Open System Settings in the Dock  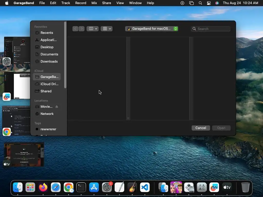[107, 187]
